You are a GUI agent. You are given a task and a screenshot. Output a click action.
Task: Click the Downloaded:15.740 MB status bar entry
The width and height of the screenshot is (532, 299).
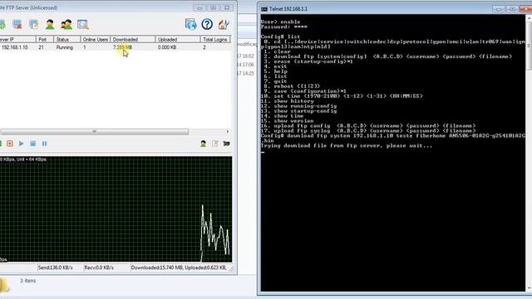click(179, 267)
